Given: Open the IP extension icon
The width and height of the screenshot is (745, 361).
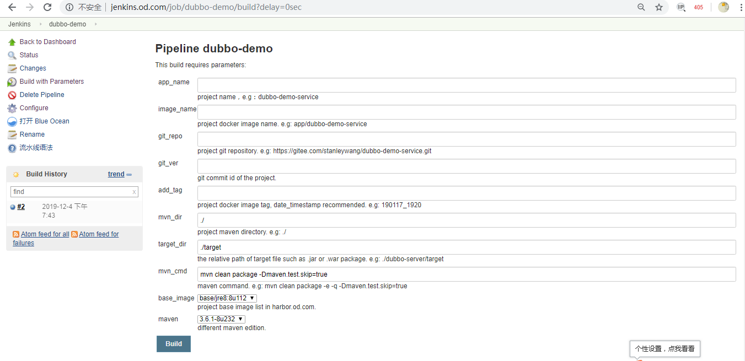Looking at the screenshot, I should pyautogui.click(x=681, y=7).
